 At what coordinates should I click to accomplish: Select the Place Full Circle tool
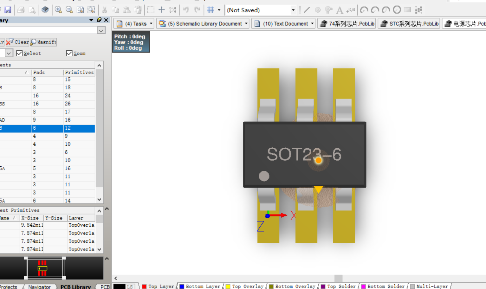[x=397, y=10]
